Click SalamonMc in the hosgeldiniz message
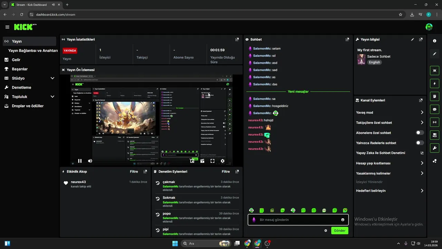The image size is (442, 249). [262, 106]
